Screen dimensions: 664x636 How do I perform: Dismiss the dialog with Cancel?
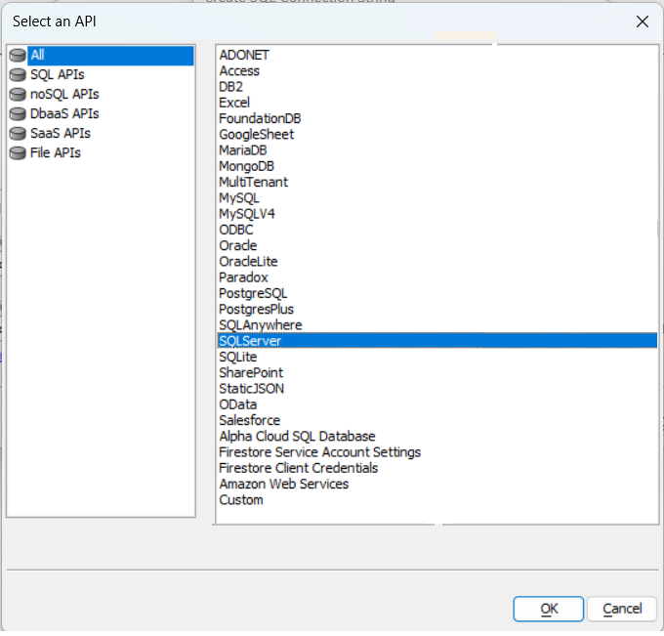coord(622,610)
